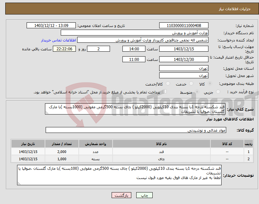Click the شرح کلی نیاز text area
This screenshot has width=259, height=204.
pos(135,109)
